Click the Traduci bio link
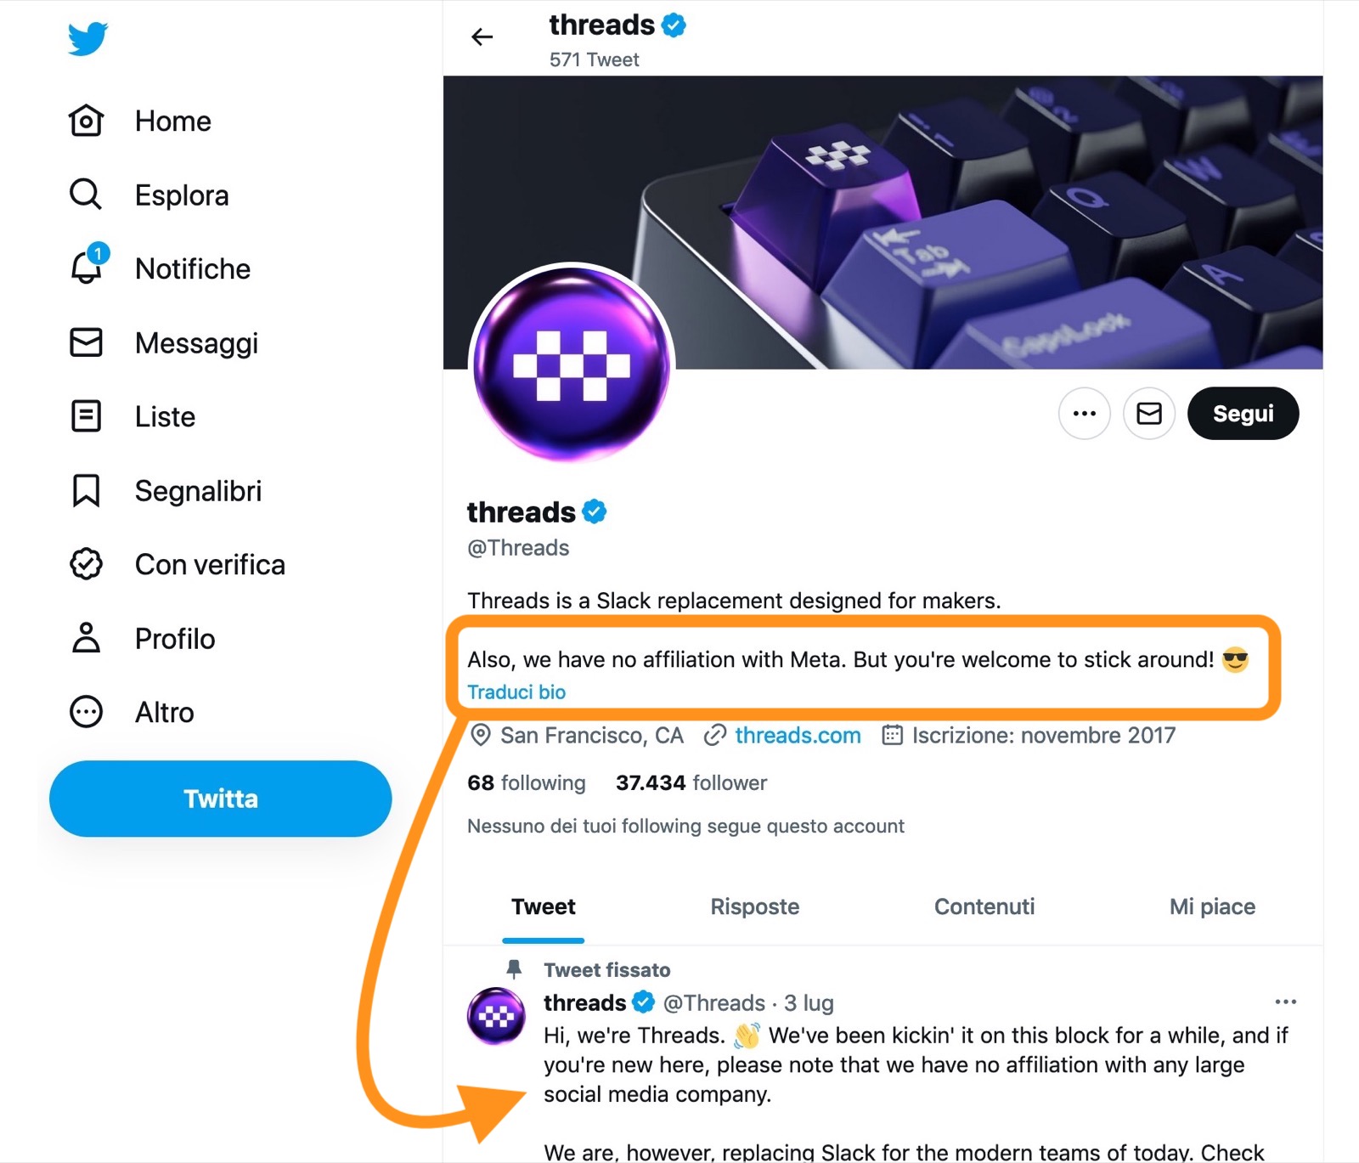This screenshot has width=1359, height=1163. [516, 692]
